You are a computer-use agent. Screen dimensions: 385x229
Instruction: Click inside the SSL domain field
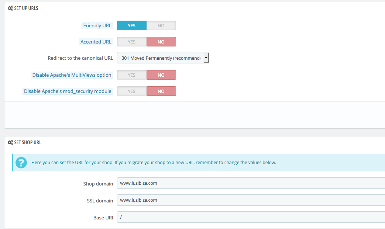(x=221, y=200)
